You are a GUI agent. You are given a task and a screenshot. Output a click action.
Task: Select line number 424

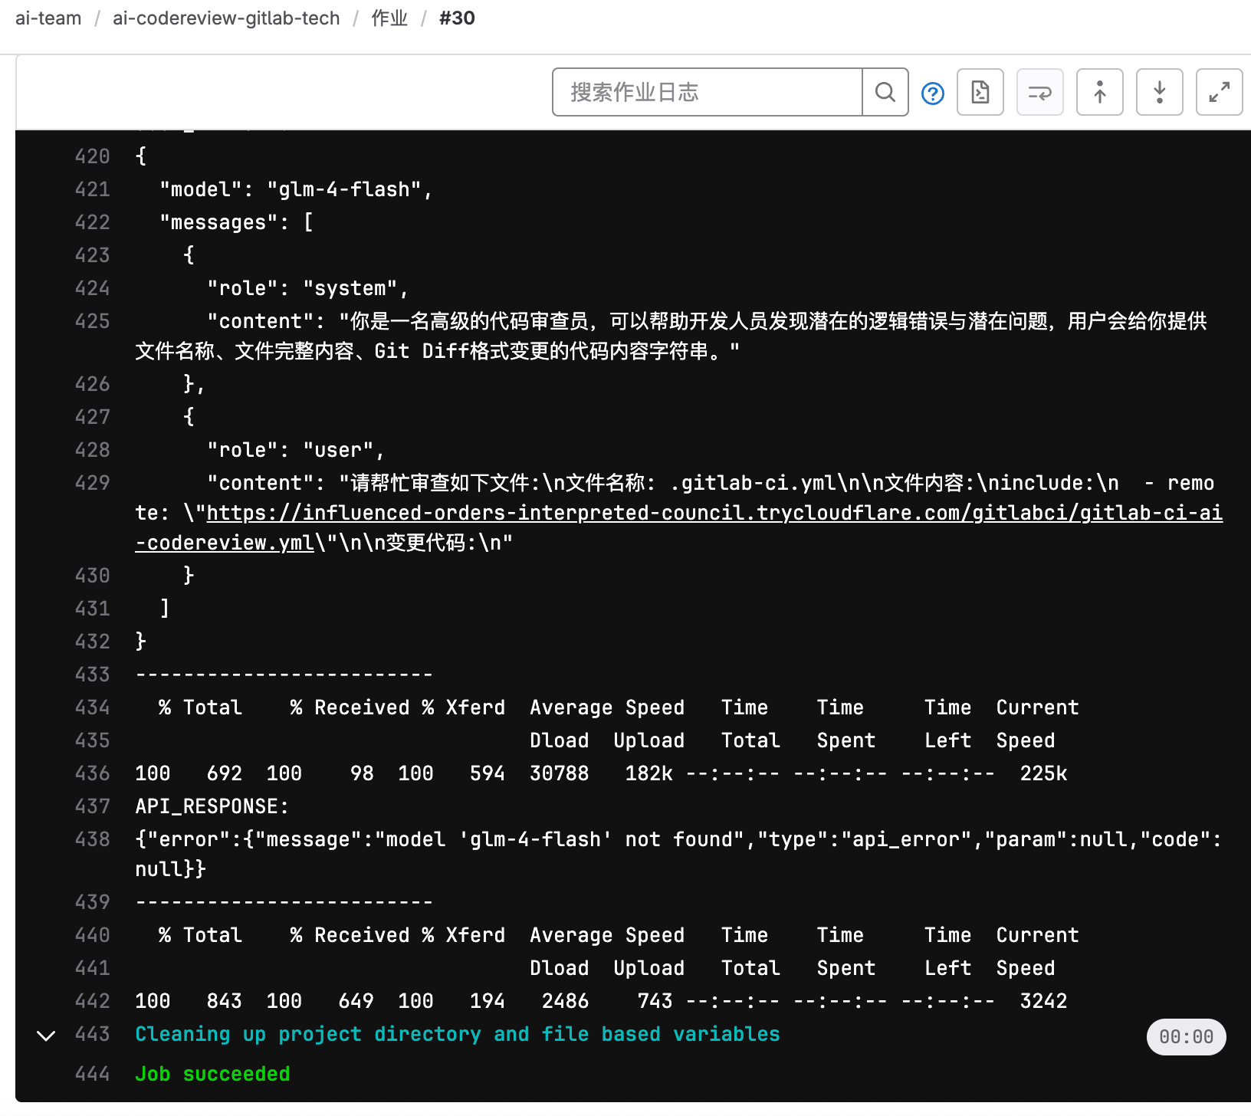tap(93, 288)
